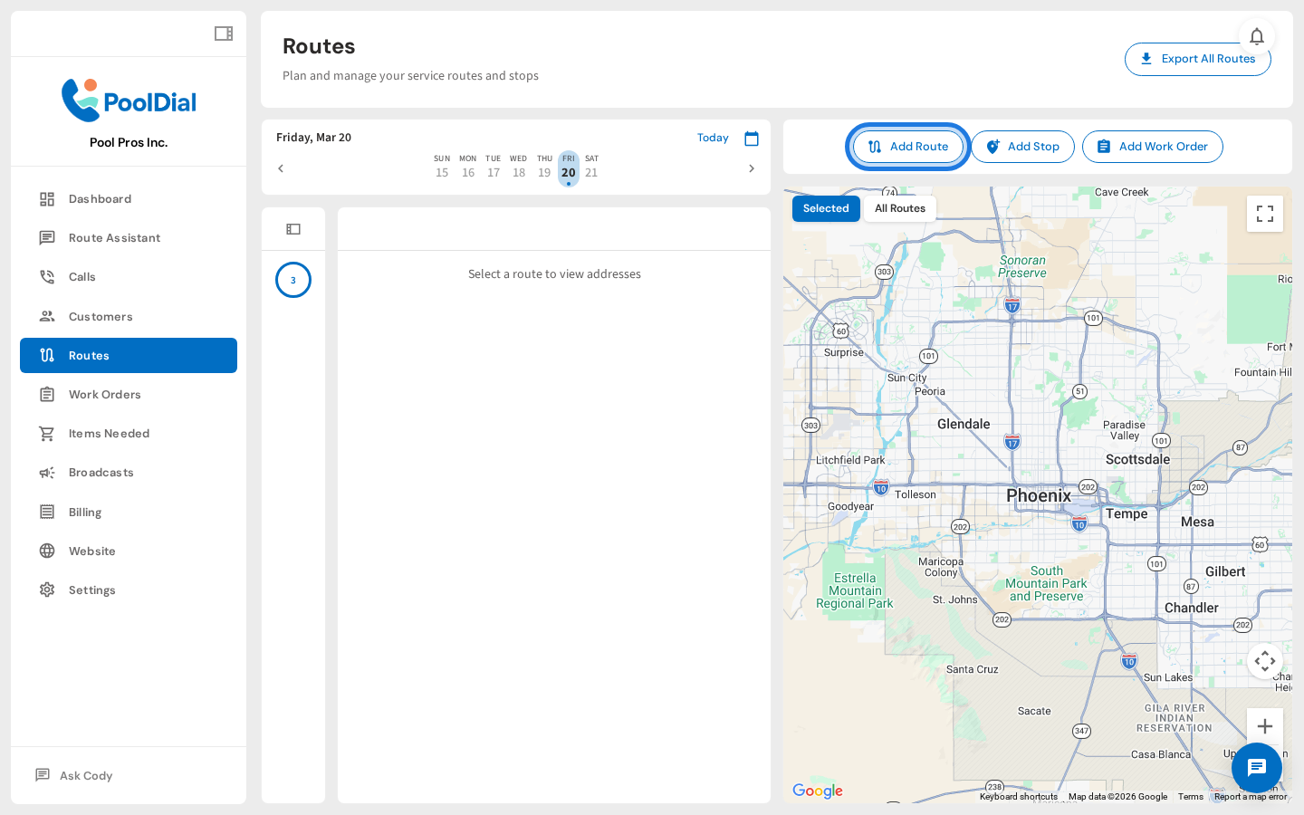Image resolution: width=1304 pixels, height=815 pixels.
Task: Open the notification bell
Action: click(x=1257, y=36)
